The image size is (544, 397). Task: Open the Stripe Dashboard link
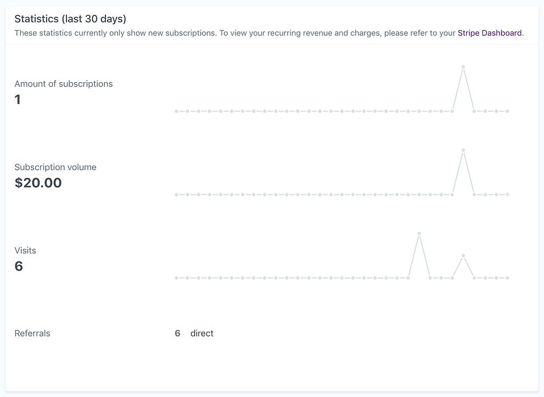click(x=490, y=33)
